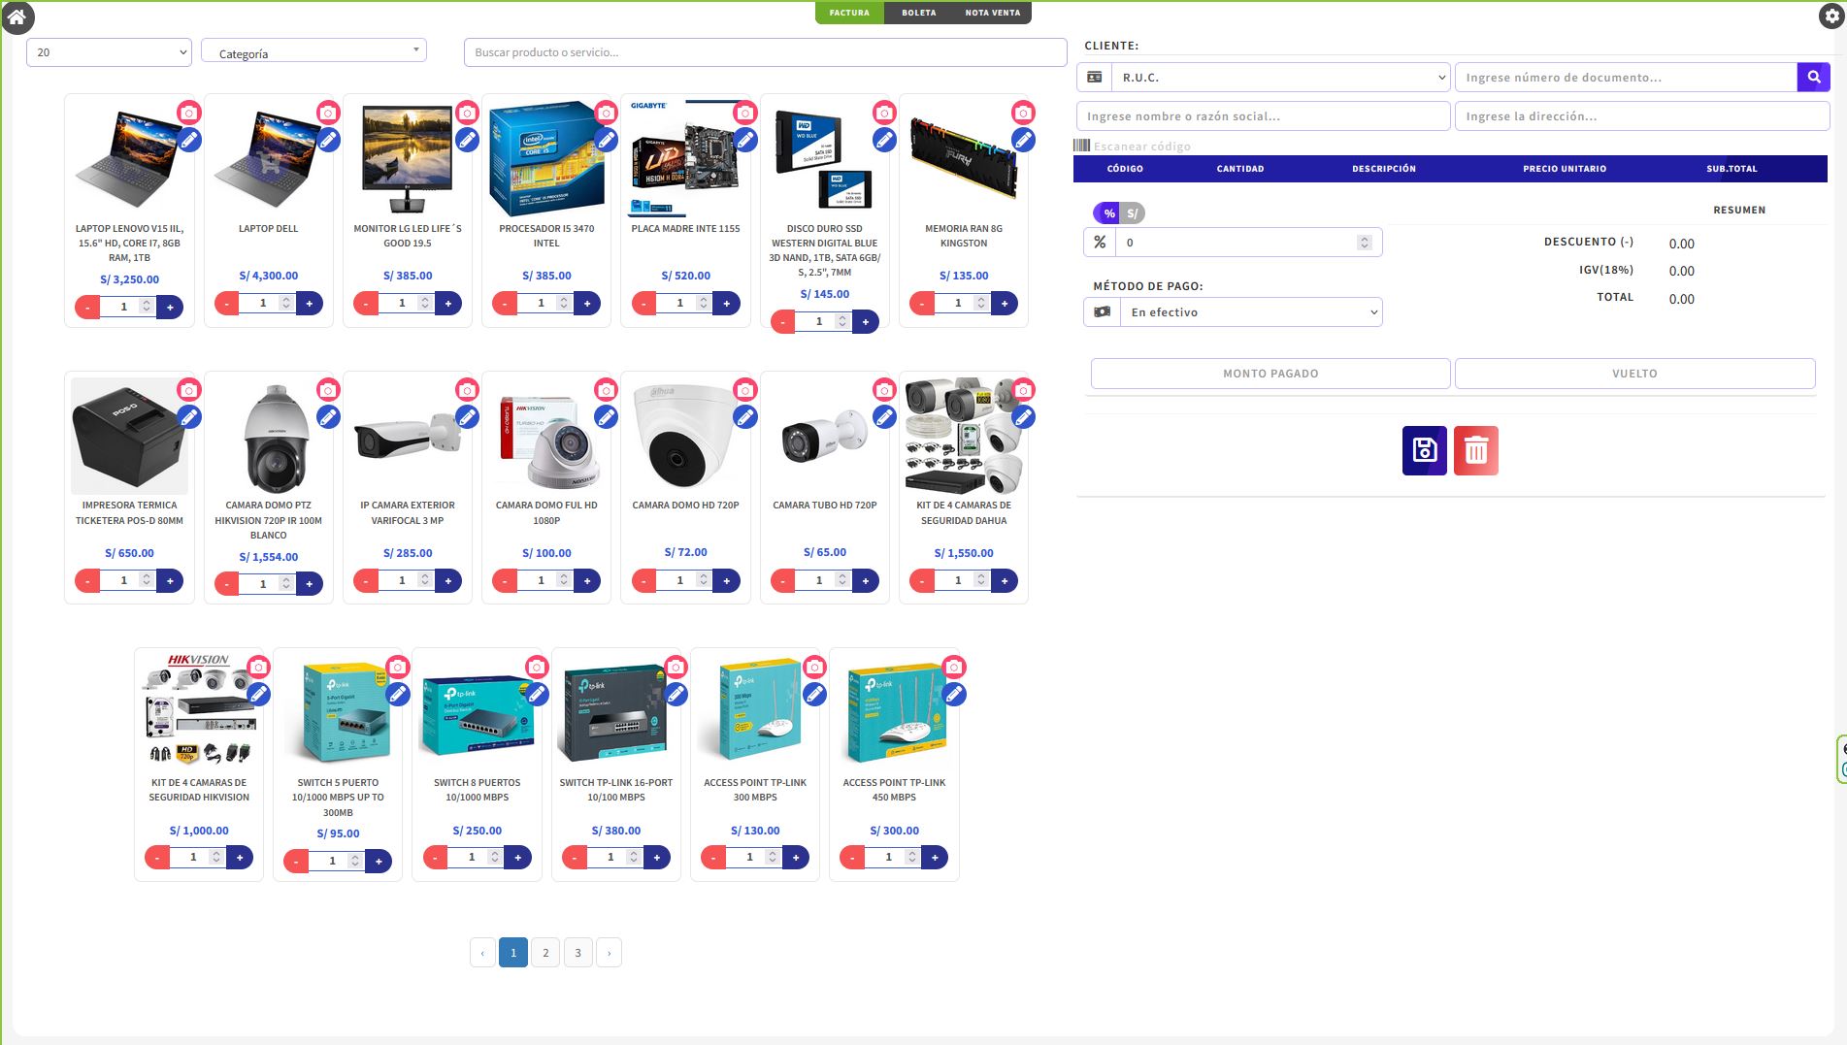Open the Categoría dropdown
This screenshot has width=1847, height=1045.
pos(313,49)
